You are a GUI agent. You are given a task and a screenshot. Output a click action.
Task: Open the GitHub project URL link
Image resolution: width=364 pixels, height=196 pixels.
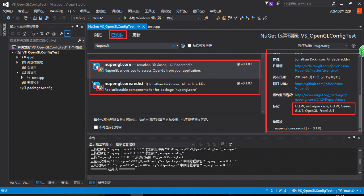click(319, 86)
